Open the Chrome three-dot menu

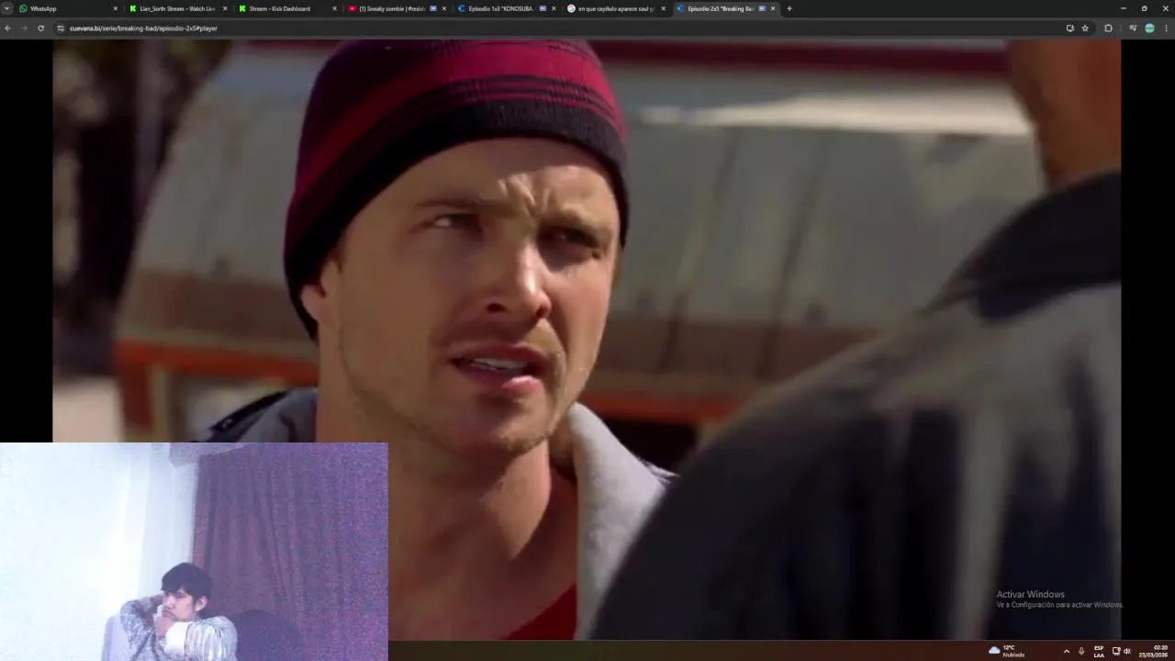(x=1166, y=28)
